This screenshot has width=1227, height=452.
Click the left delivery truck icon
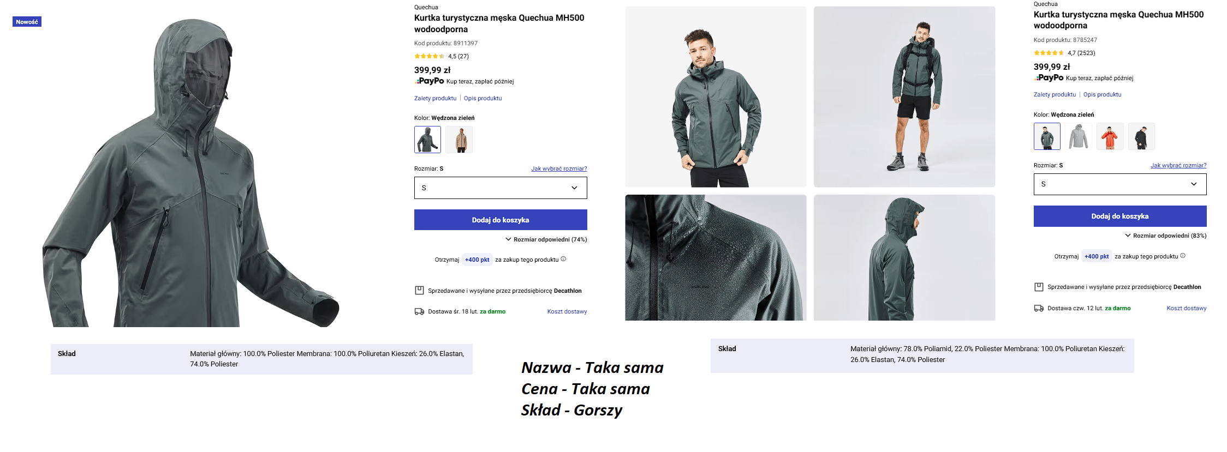tap(419, 312)
